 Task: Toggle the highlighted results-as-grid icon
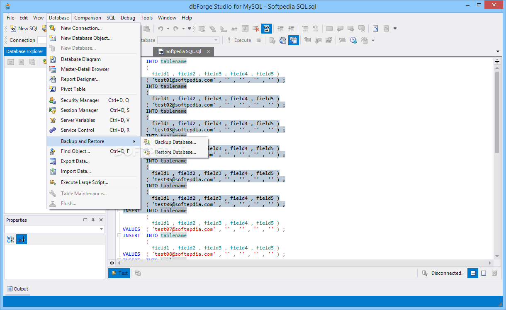coord(294,40)
